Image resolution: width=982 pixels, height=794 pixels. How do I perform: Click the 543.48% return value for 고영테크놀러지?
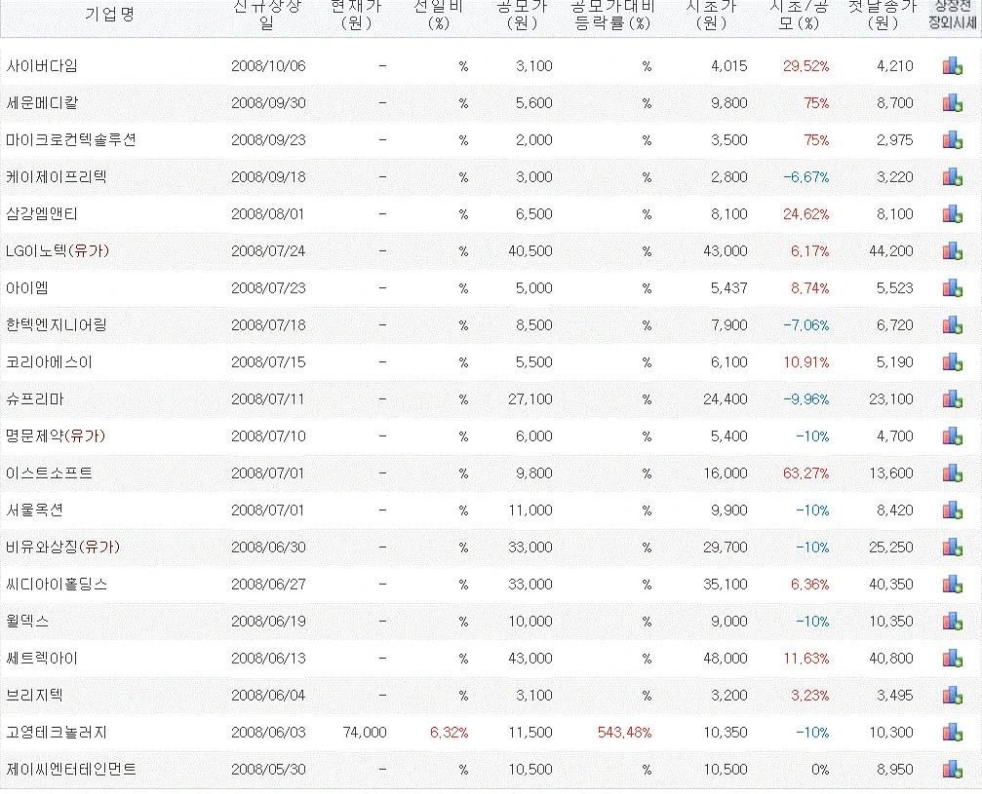point(623,732)
